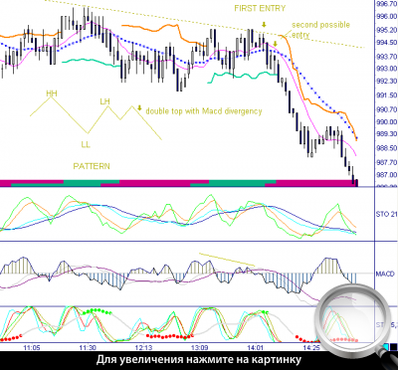Click the 14:25 time axis label
This screenshot has height=370, width=398.
[311, 348]
